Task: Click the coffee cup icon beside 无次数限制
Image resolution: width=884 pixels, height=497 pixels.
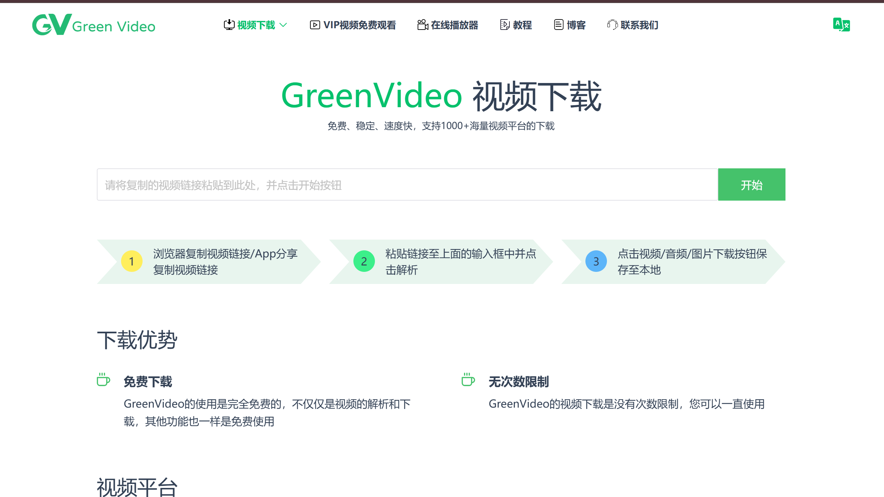Action: (468, 380)
